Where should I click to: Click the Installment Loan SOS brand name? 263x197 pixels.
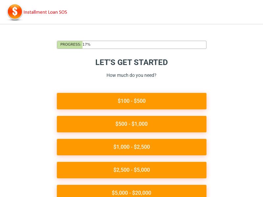coord(45,12)
